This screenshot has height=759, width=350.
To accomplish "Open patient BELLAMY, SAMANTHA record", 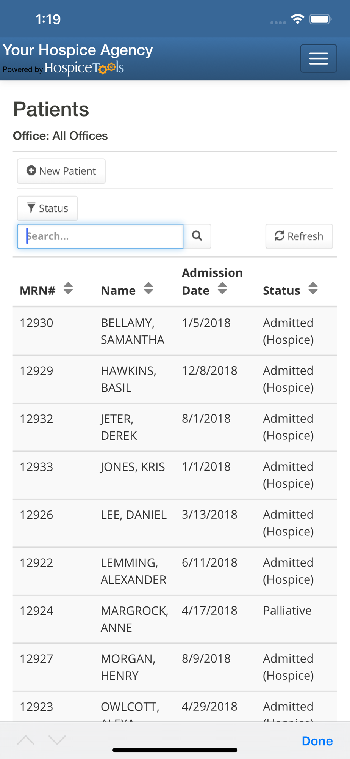I will 175,331.
